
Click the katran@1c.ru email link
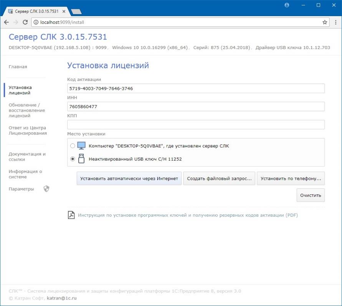click(62, 298)
